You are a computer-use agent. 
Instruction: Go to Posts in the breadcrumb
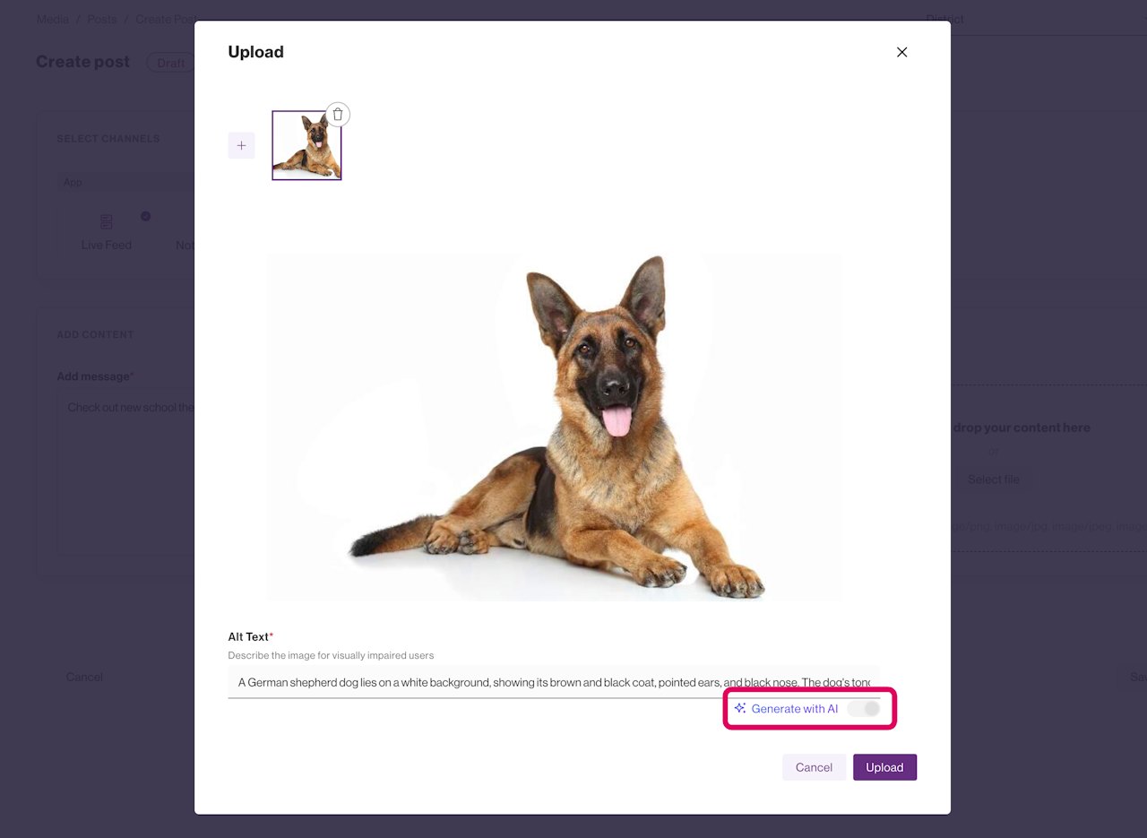[x=102, y=19]
